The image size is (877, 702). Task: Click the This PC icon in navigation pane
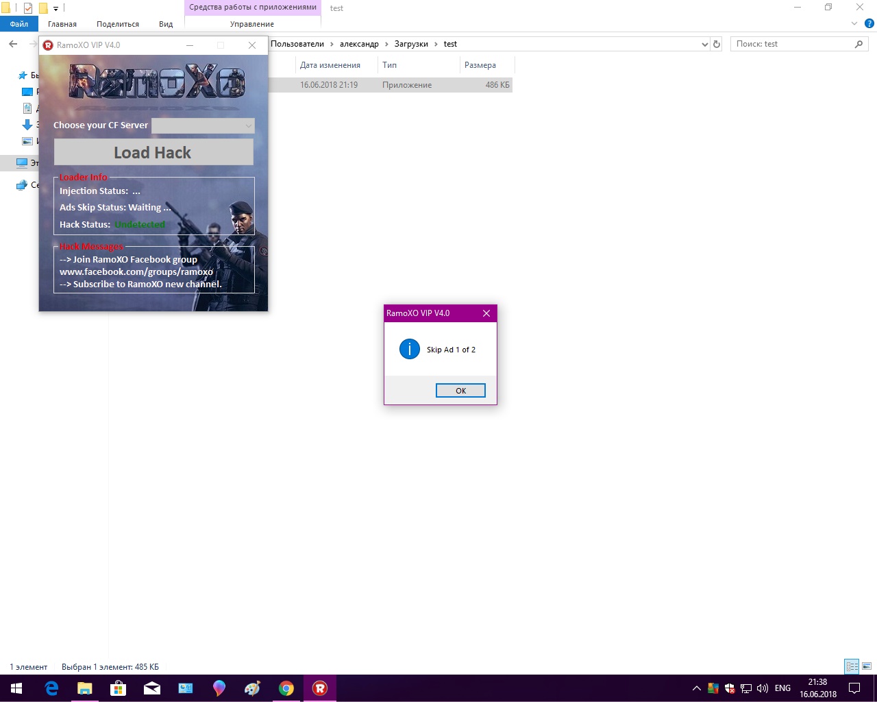pyautogui.click(x=22, y=163)
